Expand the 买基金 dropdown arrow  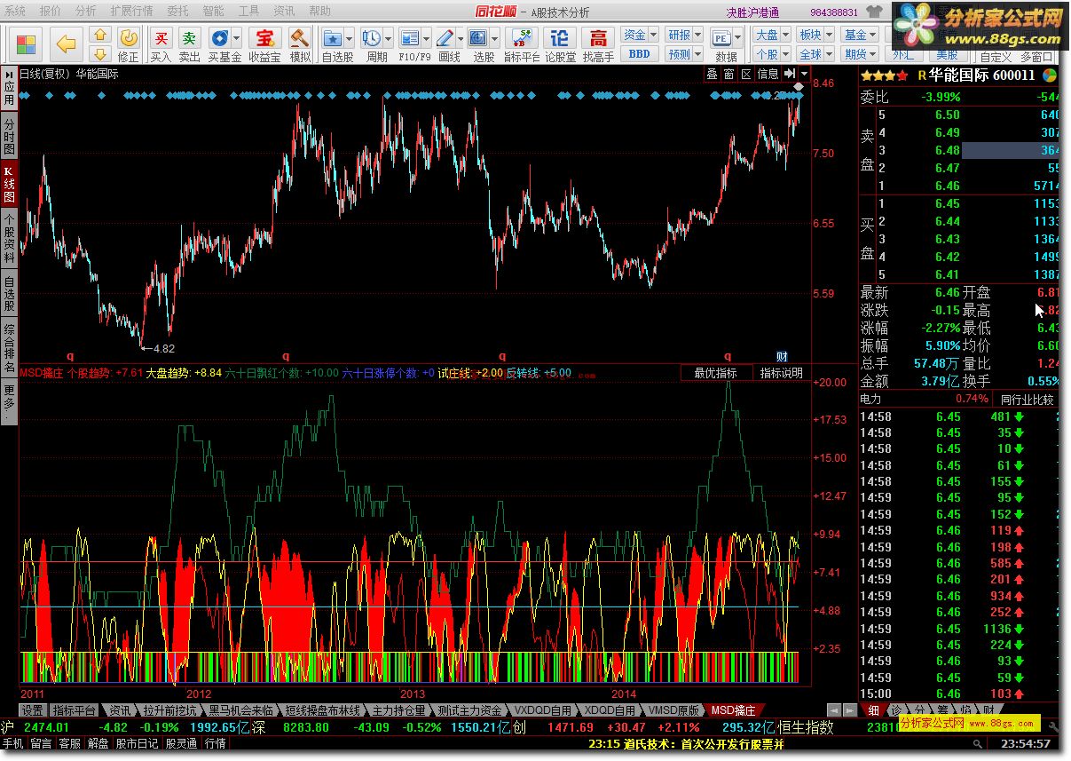coord(237,38)
